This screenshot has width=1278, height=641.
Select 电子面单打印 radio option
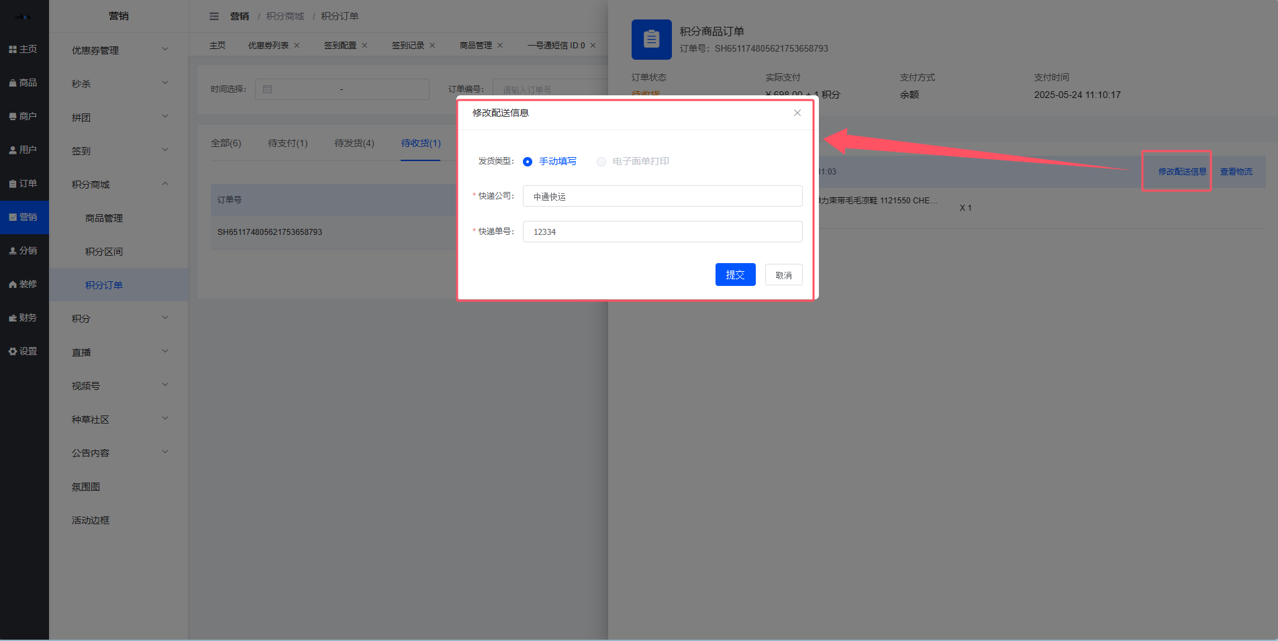point(601,162)
